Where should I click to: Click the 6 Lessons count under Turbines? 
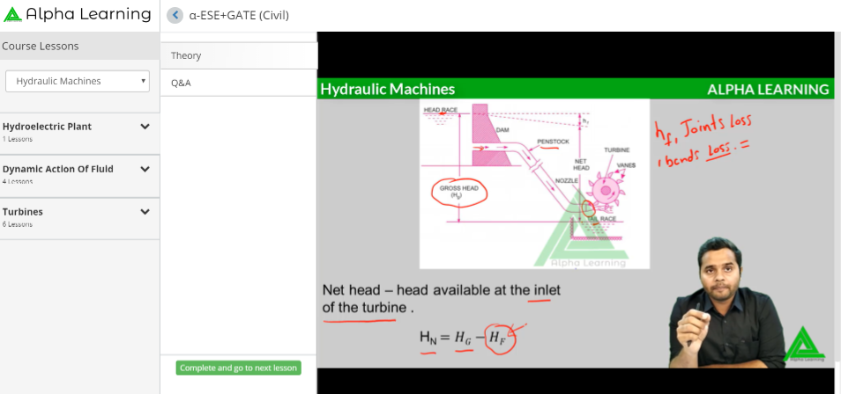(x=18, y=224)
